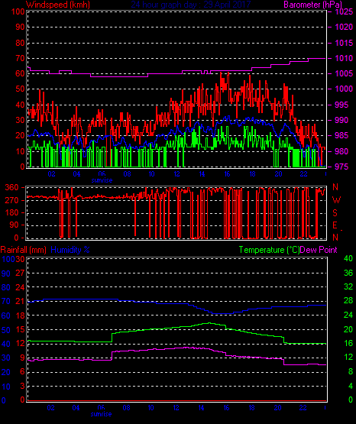
Task: Select temperature axis value 32
Action: tap(348, 286)
